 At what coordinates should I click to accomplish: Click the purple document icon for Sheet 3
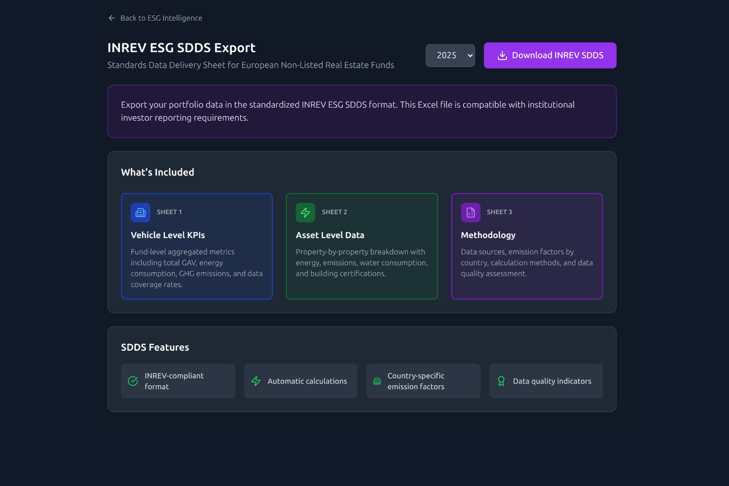tap(471, 213)
